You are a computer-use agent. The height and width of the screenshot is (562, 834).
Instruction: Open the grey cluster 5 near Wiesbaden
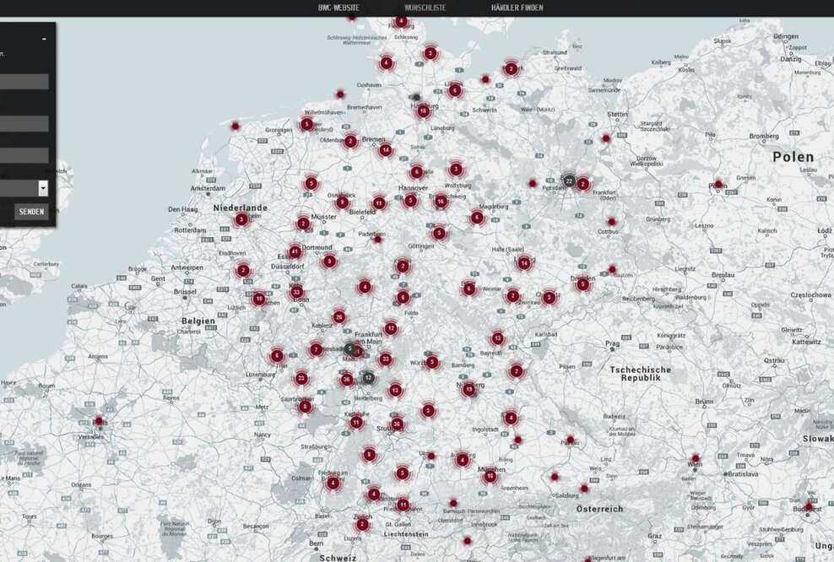coord(349,348)
